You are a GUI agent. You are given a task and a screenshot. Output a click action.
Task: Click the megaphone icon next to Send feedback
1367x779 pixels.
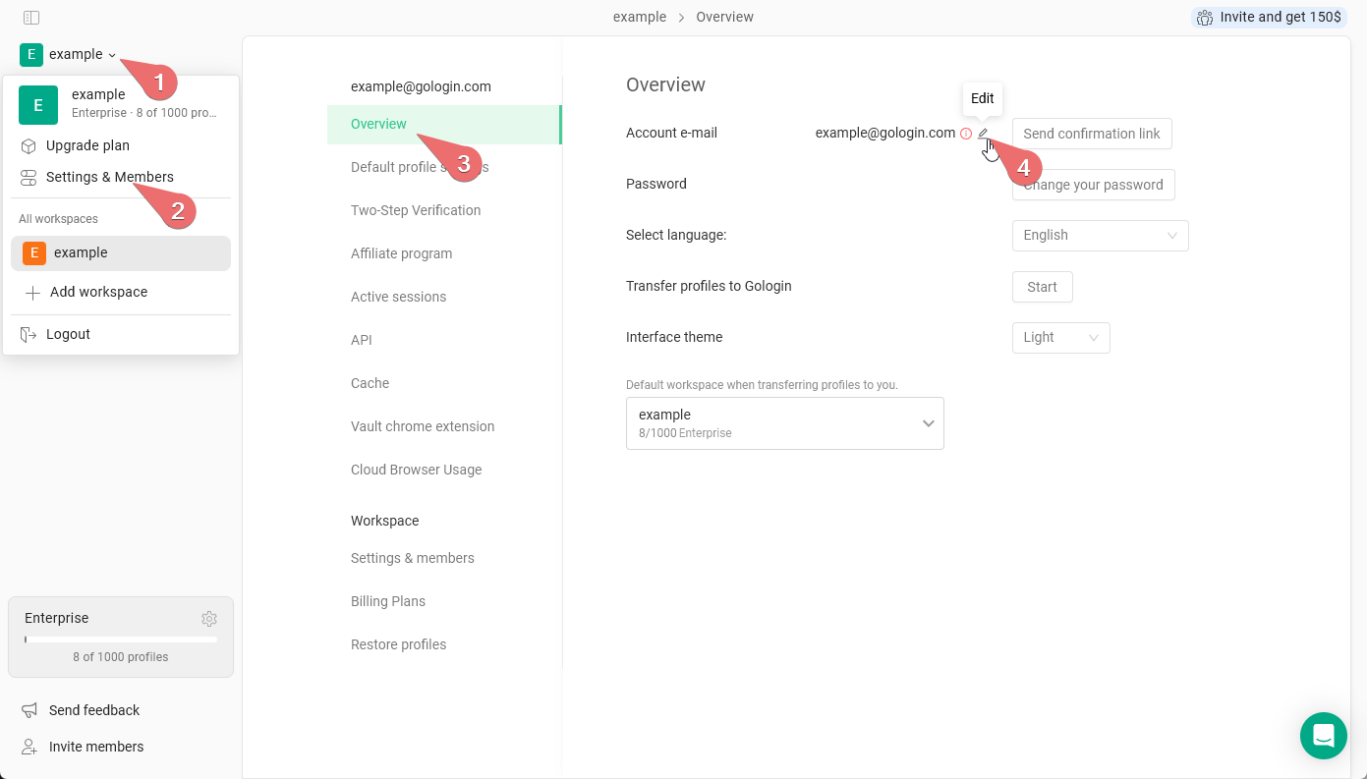click(x=28, y=709)
